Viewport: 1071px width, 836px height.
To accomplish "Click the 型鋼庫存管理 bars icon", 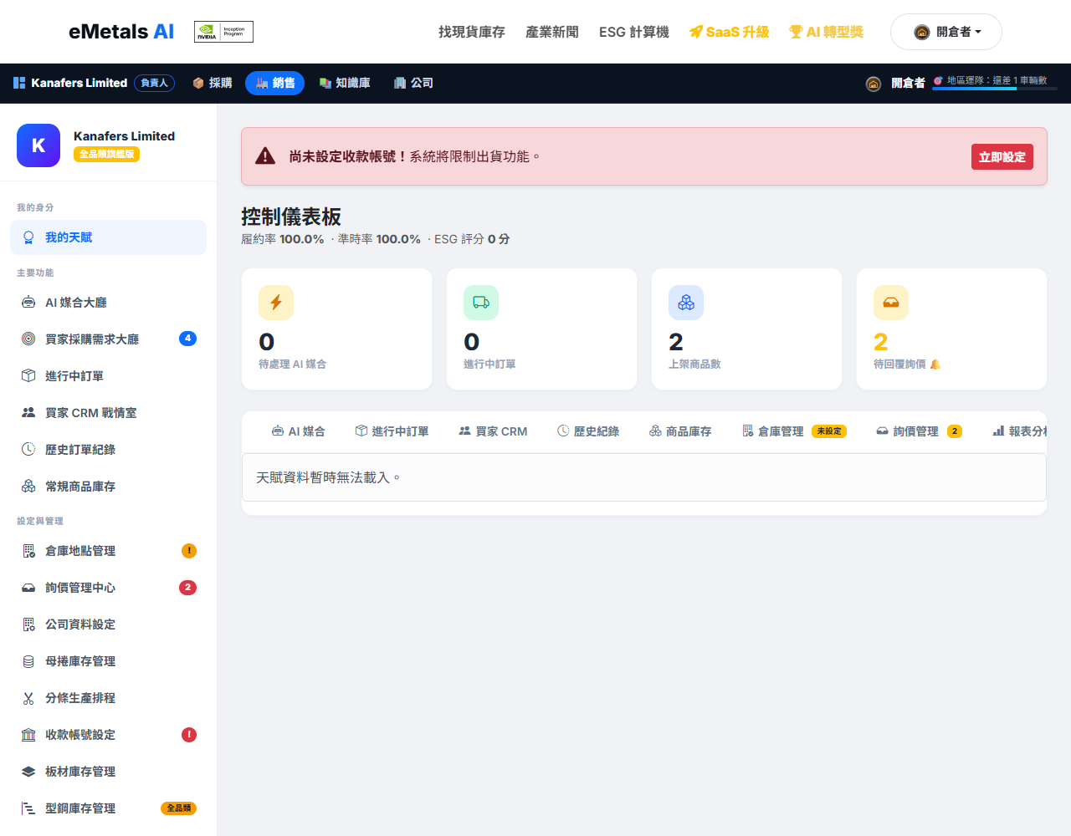I will pyautogui.click(x=28, y=808).
